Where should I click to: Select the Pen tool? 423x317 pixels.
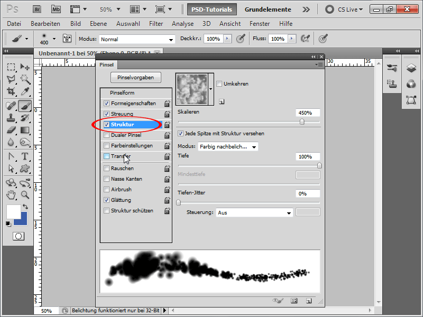(11, 156)
